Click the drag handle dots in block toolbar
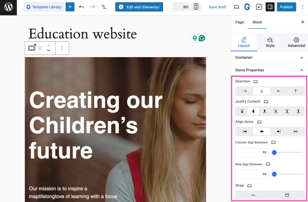This screenshot has height=202, width=308. [x=40, y=48]
